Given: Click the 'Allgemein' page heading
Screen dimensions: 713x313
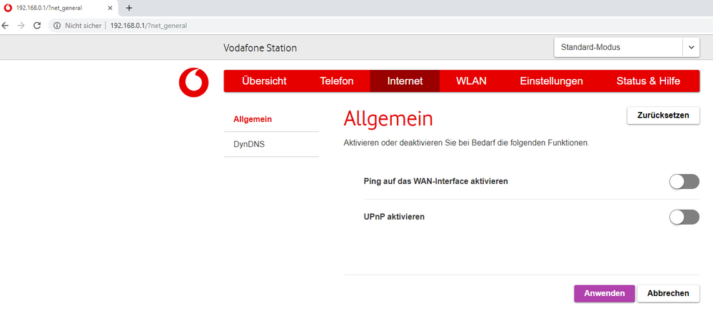Looking at the screenshot, I should [388, 119].
